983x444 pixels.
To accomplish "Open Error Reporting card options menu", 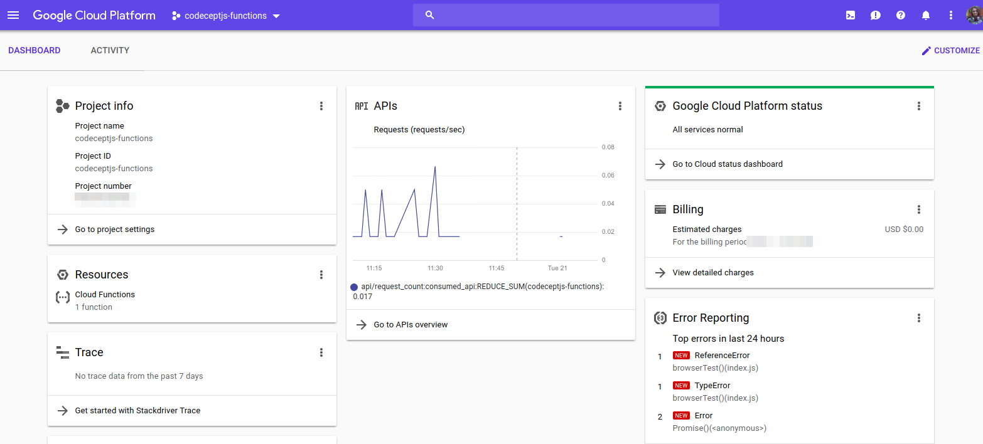I will (919, 318).
